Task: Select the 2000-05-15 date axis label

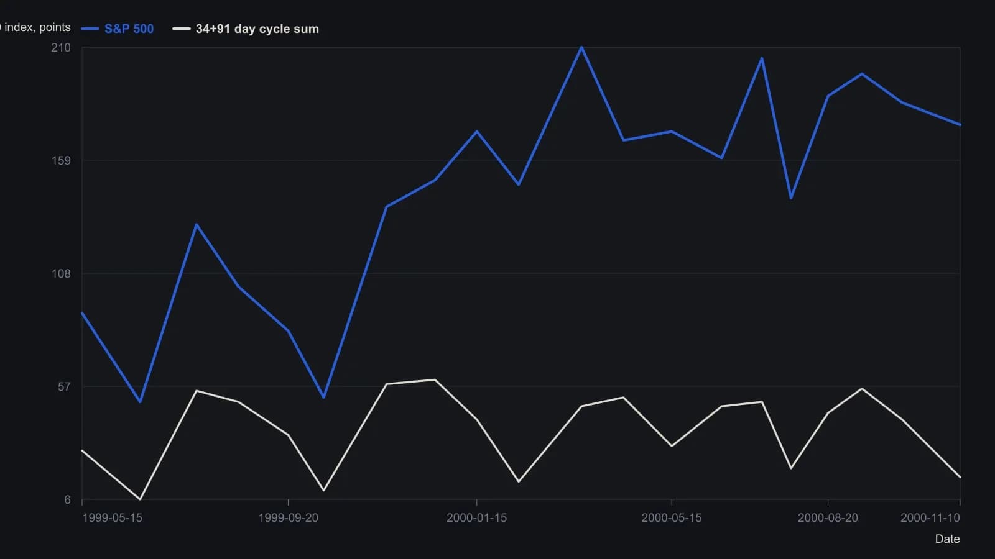Action: pyautogui.click(x=672, y=518)
